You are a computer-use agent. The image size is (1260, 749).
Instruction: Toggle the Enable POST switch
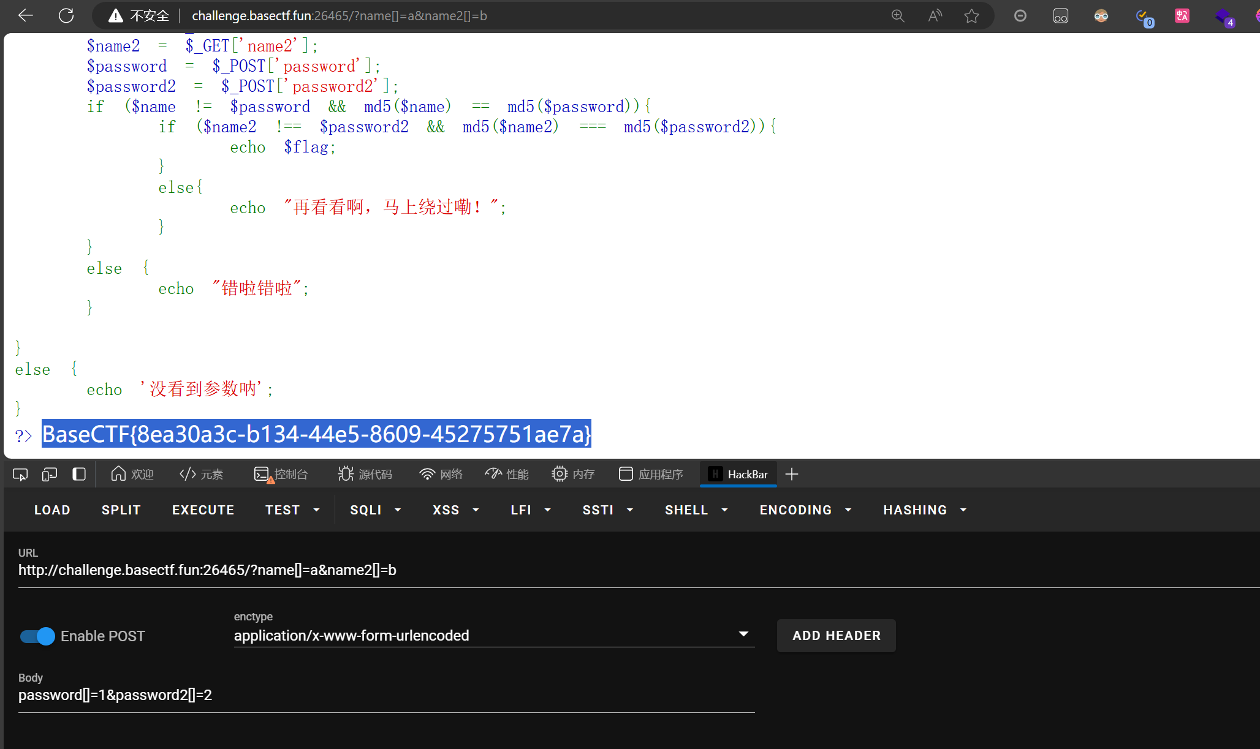tap(37, 636)
